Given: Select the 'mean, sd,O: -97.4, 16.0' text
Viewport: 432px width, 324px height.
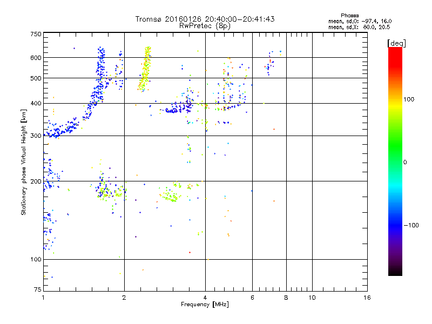Looking at the screenshot, I should click(360, 21).
